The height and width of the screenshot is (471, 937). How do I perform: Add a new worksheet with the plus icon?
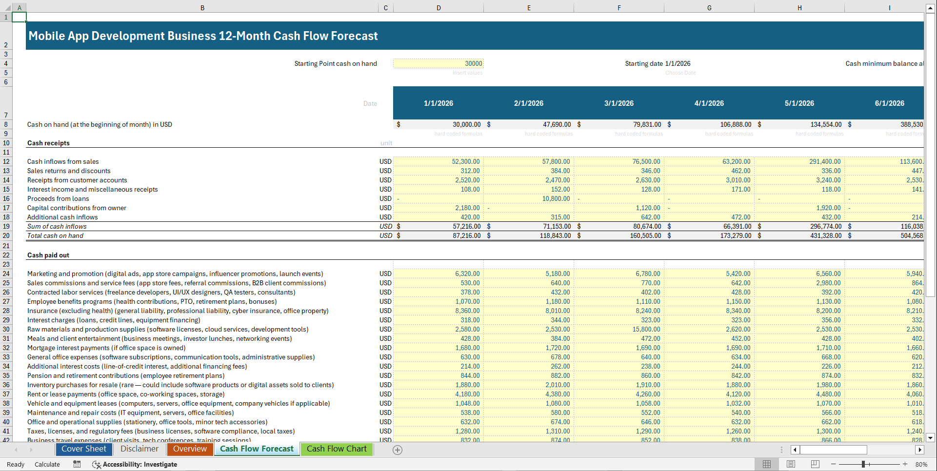[x=397, y=450]
